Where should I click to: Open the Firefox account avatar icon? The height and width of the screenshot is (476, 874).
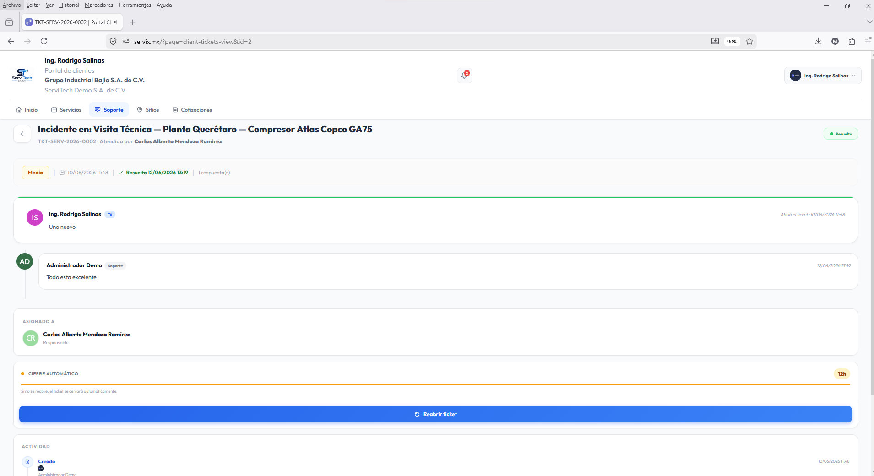(835, 42)
